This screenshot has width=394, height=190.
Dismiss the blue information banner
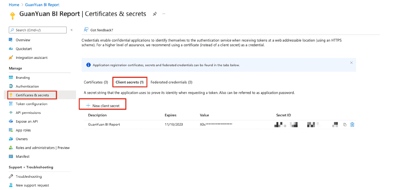351,63
